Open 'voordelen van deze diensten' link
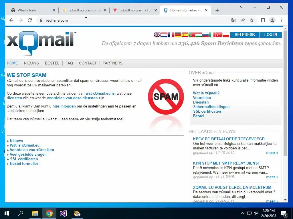Screen dimensions: 293x219 point(72,98)
